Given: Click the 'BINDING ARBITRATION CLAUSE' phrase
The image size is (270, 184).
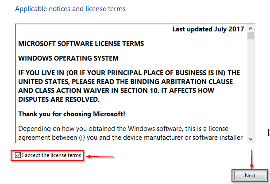Looking at the screenshot, I should click(181, 81).
